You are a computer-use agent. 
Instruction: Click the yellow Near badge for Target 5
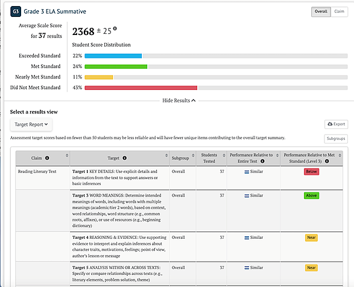click(311, 268)
